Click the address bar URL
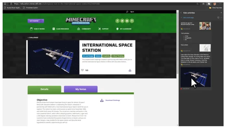The width and height of the screenshot is (227, 131). click(x=57, y=4)
